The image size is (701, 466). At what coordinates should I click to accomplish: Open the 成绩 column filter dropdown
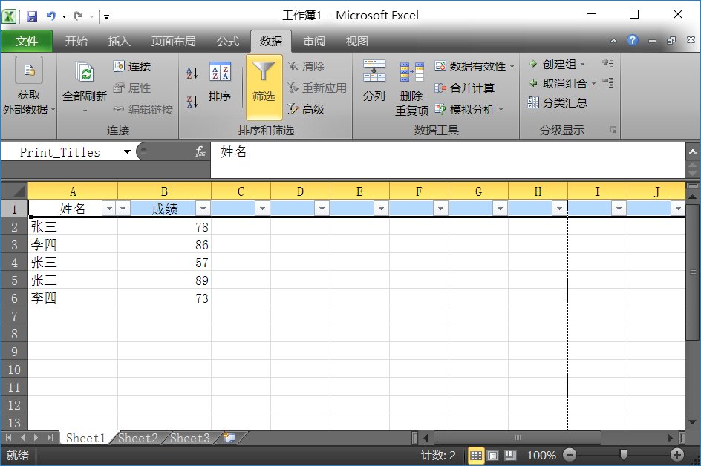coord(204,209)
